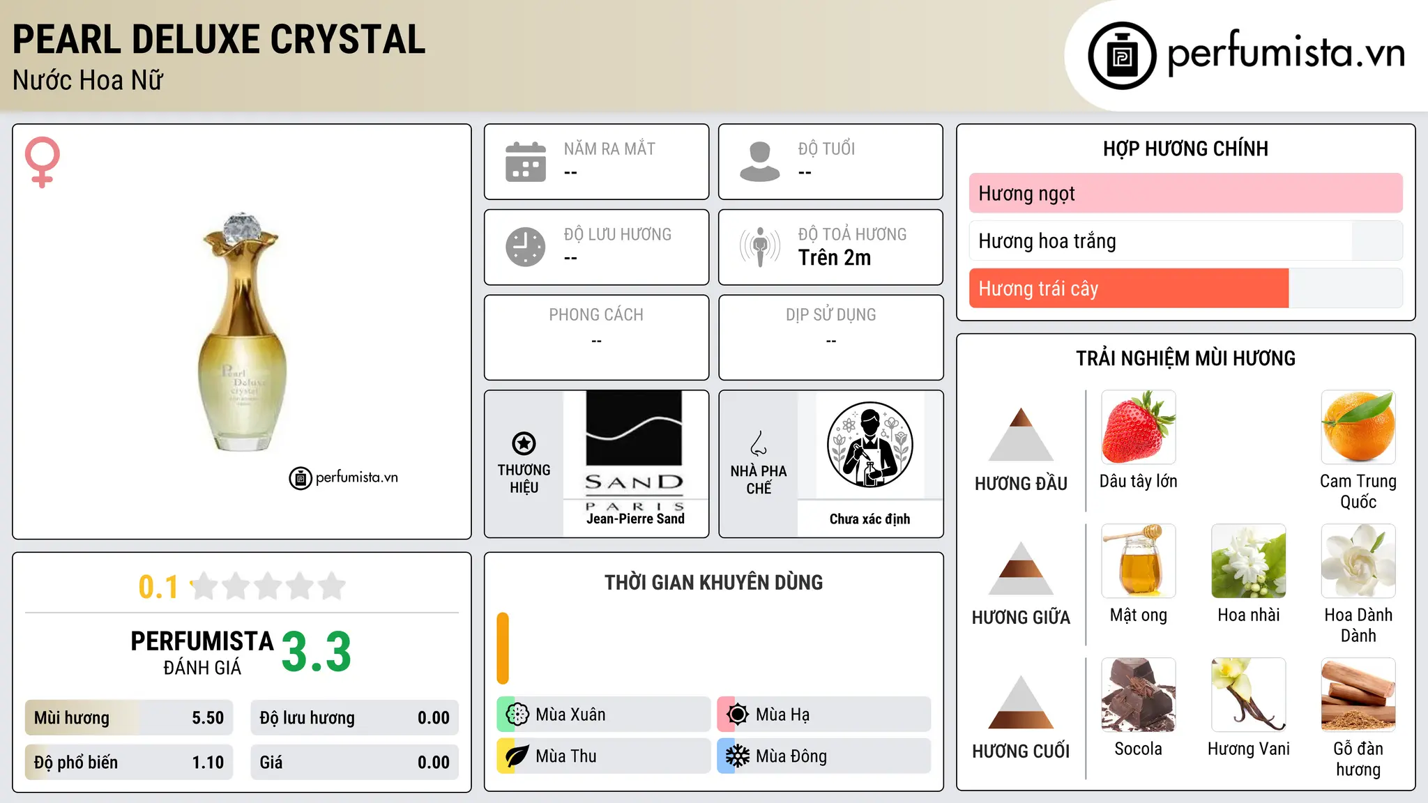Screen dimensions: 1428x803
Task: Click the orange recommended-time bar
Action: click(x=503, y=648)
